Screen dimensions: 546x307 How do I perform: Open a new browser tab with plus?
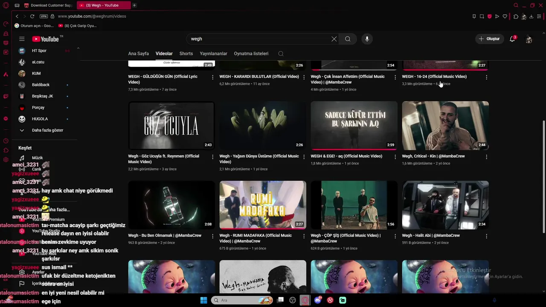pos(134,5)
